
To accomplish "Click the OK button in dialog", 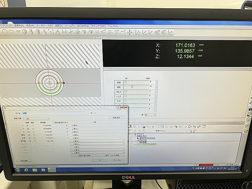I will pyautogui.click(x=100, y=160).
